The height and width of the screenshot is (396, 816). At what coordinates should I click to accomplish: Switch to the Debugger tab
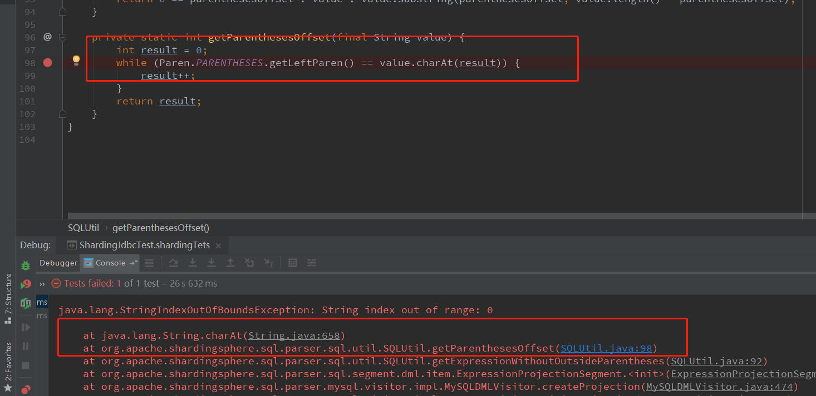pos(58,263)
